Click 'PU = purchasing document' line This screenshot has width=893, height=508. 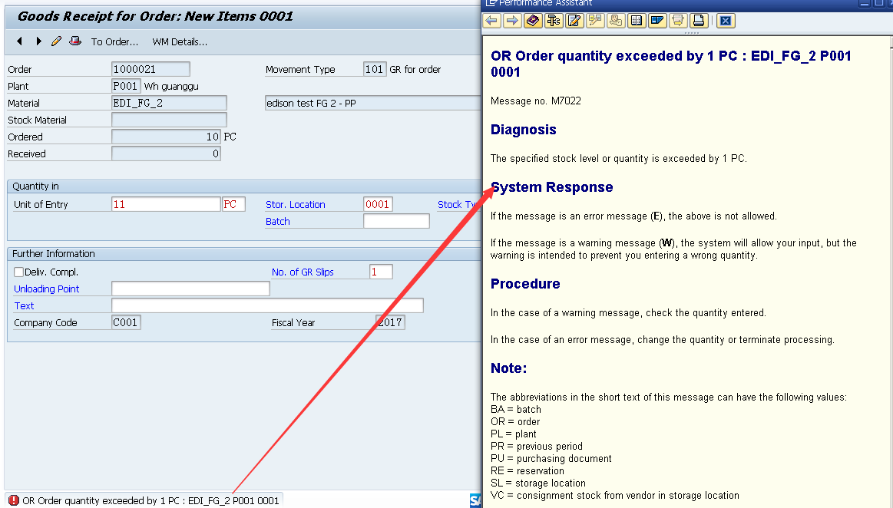[551, 459]
